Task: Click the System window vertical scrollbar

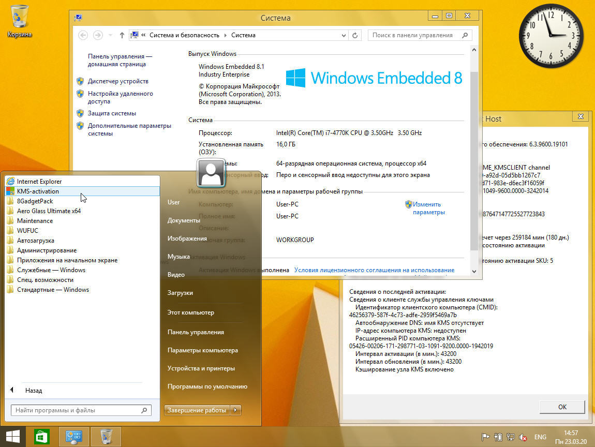Action: click(x=474, y=155)
